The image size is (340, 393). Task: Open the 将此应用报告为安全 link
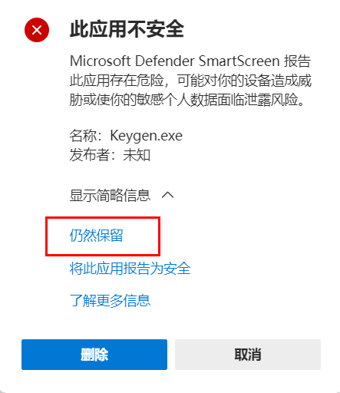click(130, 269)
